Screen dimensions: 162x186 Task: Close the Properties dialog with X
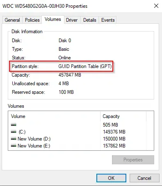tap(156, 6)
